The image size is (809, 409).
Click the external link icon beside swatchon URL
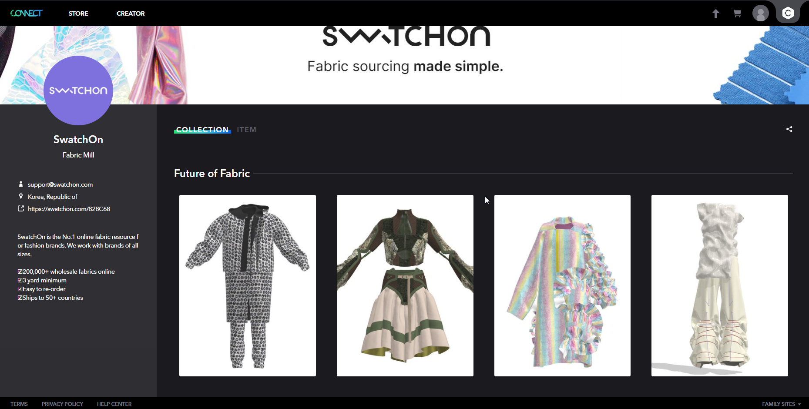[x=20, y=208]
